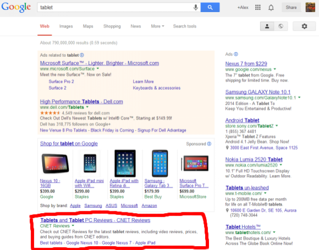Expand arrow beside samsung.com/GalaxyNote10.1
Screen dimensions: 319x250
coord(299,97)
